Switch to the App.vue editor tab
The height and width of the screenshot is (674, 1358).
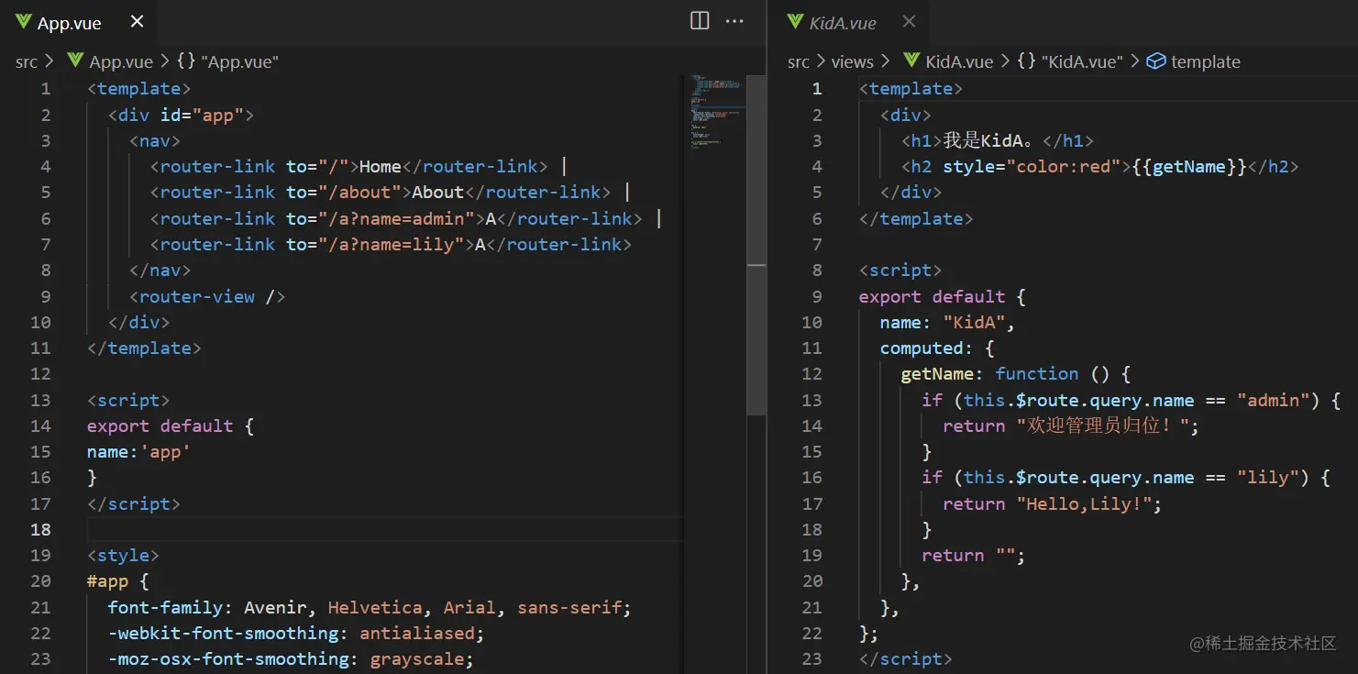79,23
